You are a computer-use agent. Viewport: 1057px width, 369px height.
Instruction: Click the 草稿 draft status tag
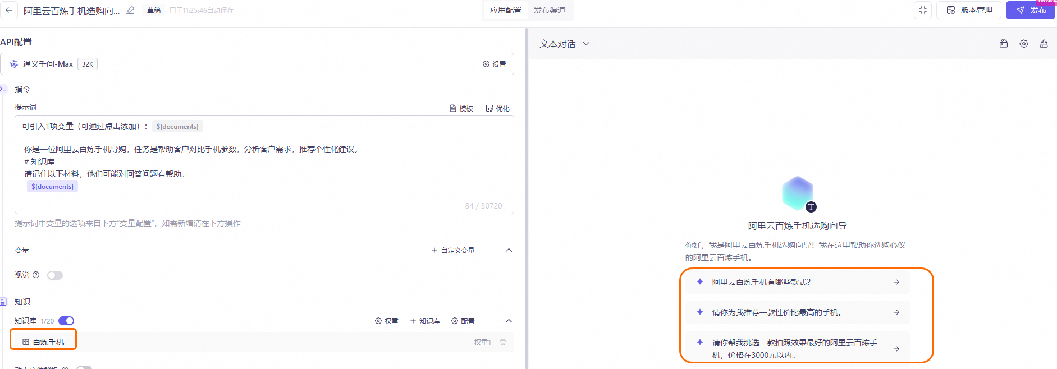(x=154, y=10)
